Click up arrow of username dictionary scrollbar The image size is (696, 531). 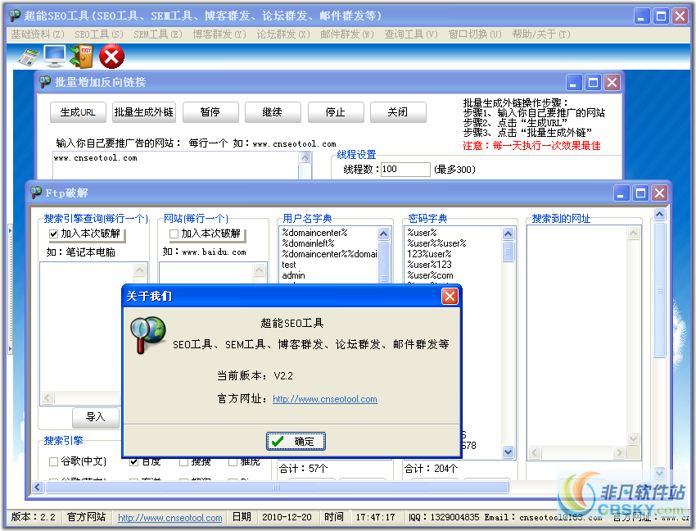pyautogui.click(x=383, y=234)
